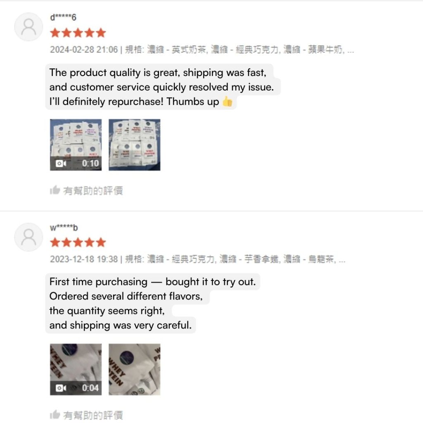Expand truncated spec ellipsis in d*****6's review
The height and width of the screenshot is (423, 423).
tap(351, 50)
